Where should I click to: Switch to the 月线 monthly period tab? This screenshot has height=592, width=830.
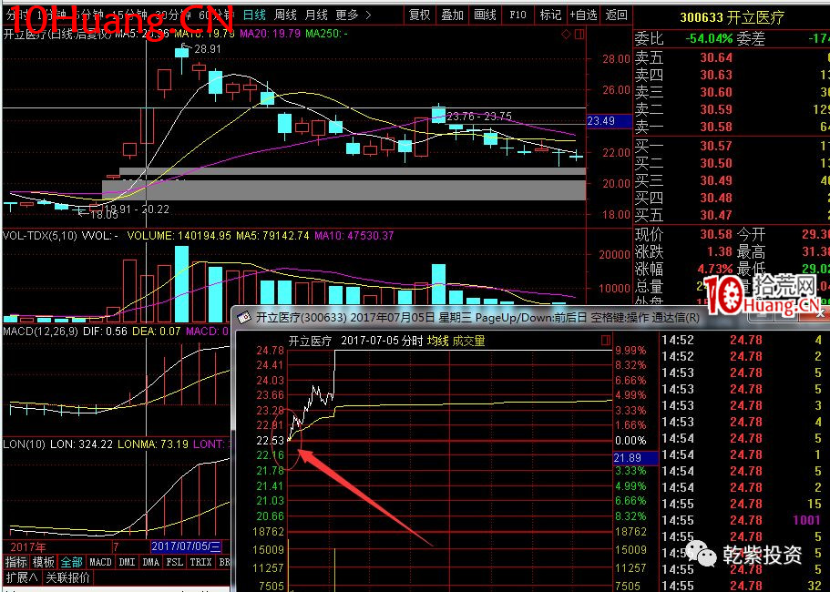click(x=316, y=15)
